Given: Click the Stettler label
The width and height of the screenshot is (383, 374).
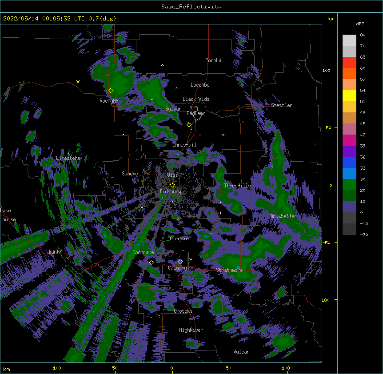Looking at the screenshot, I should (282, 105).
